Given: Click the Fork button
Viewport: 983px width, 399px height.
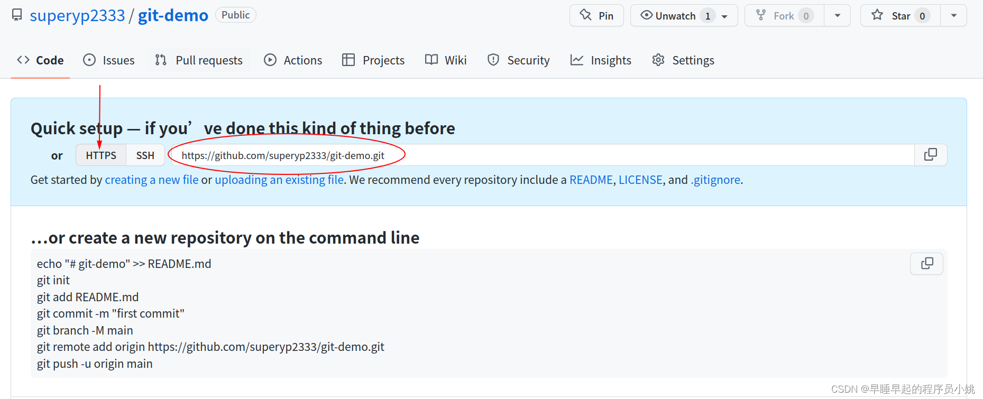Looking at the screenshot, I should pyautogui.click(x=785, y=15).
